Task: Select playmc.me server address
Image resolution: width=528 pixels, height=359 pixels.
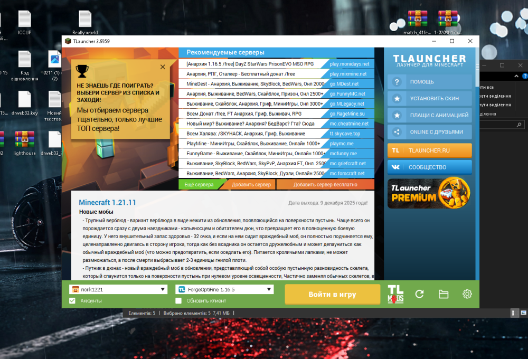Action: coord(342,144)
